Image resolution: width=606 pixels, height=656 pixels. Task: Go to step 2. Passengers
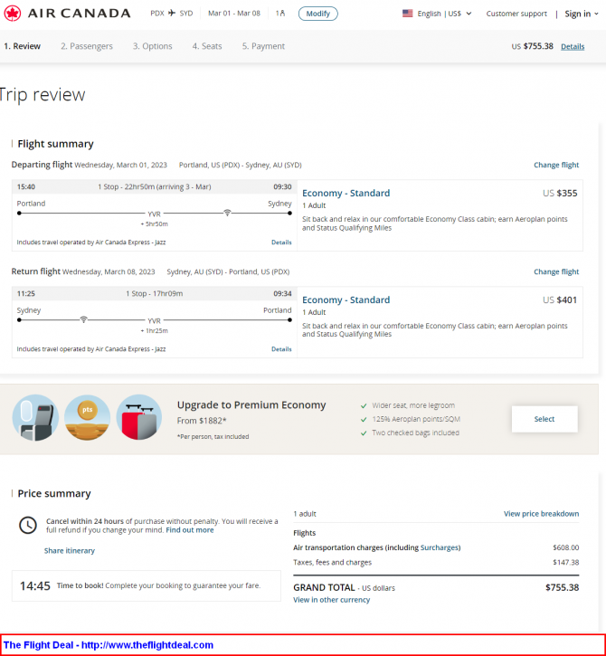87,46
